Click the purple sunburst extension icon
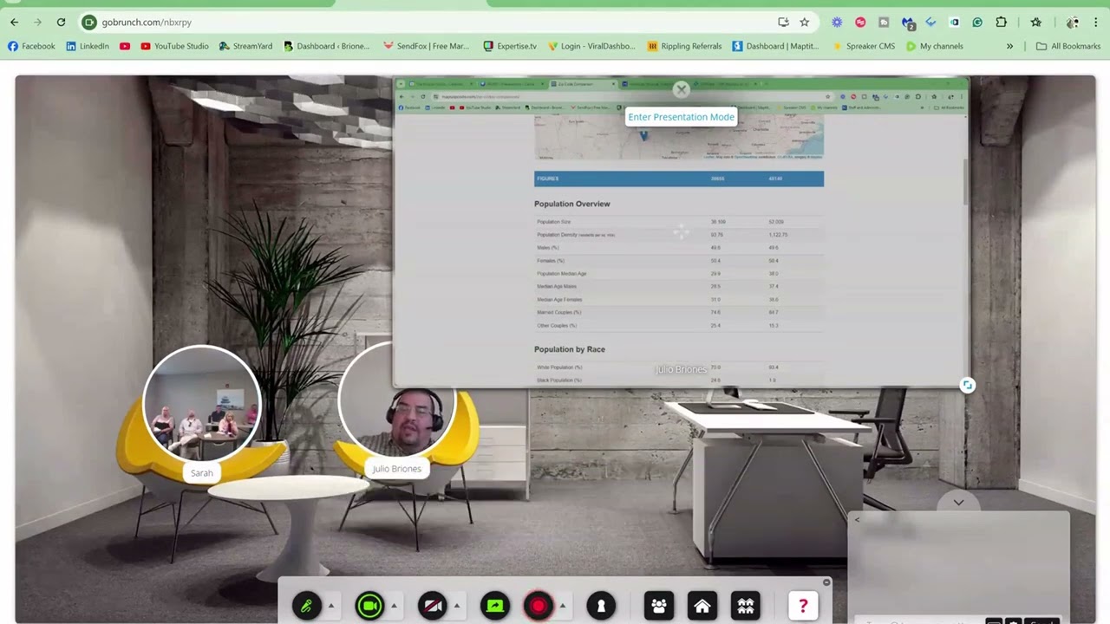Screen dimensions: 1110x624 837,22
